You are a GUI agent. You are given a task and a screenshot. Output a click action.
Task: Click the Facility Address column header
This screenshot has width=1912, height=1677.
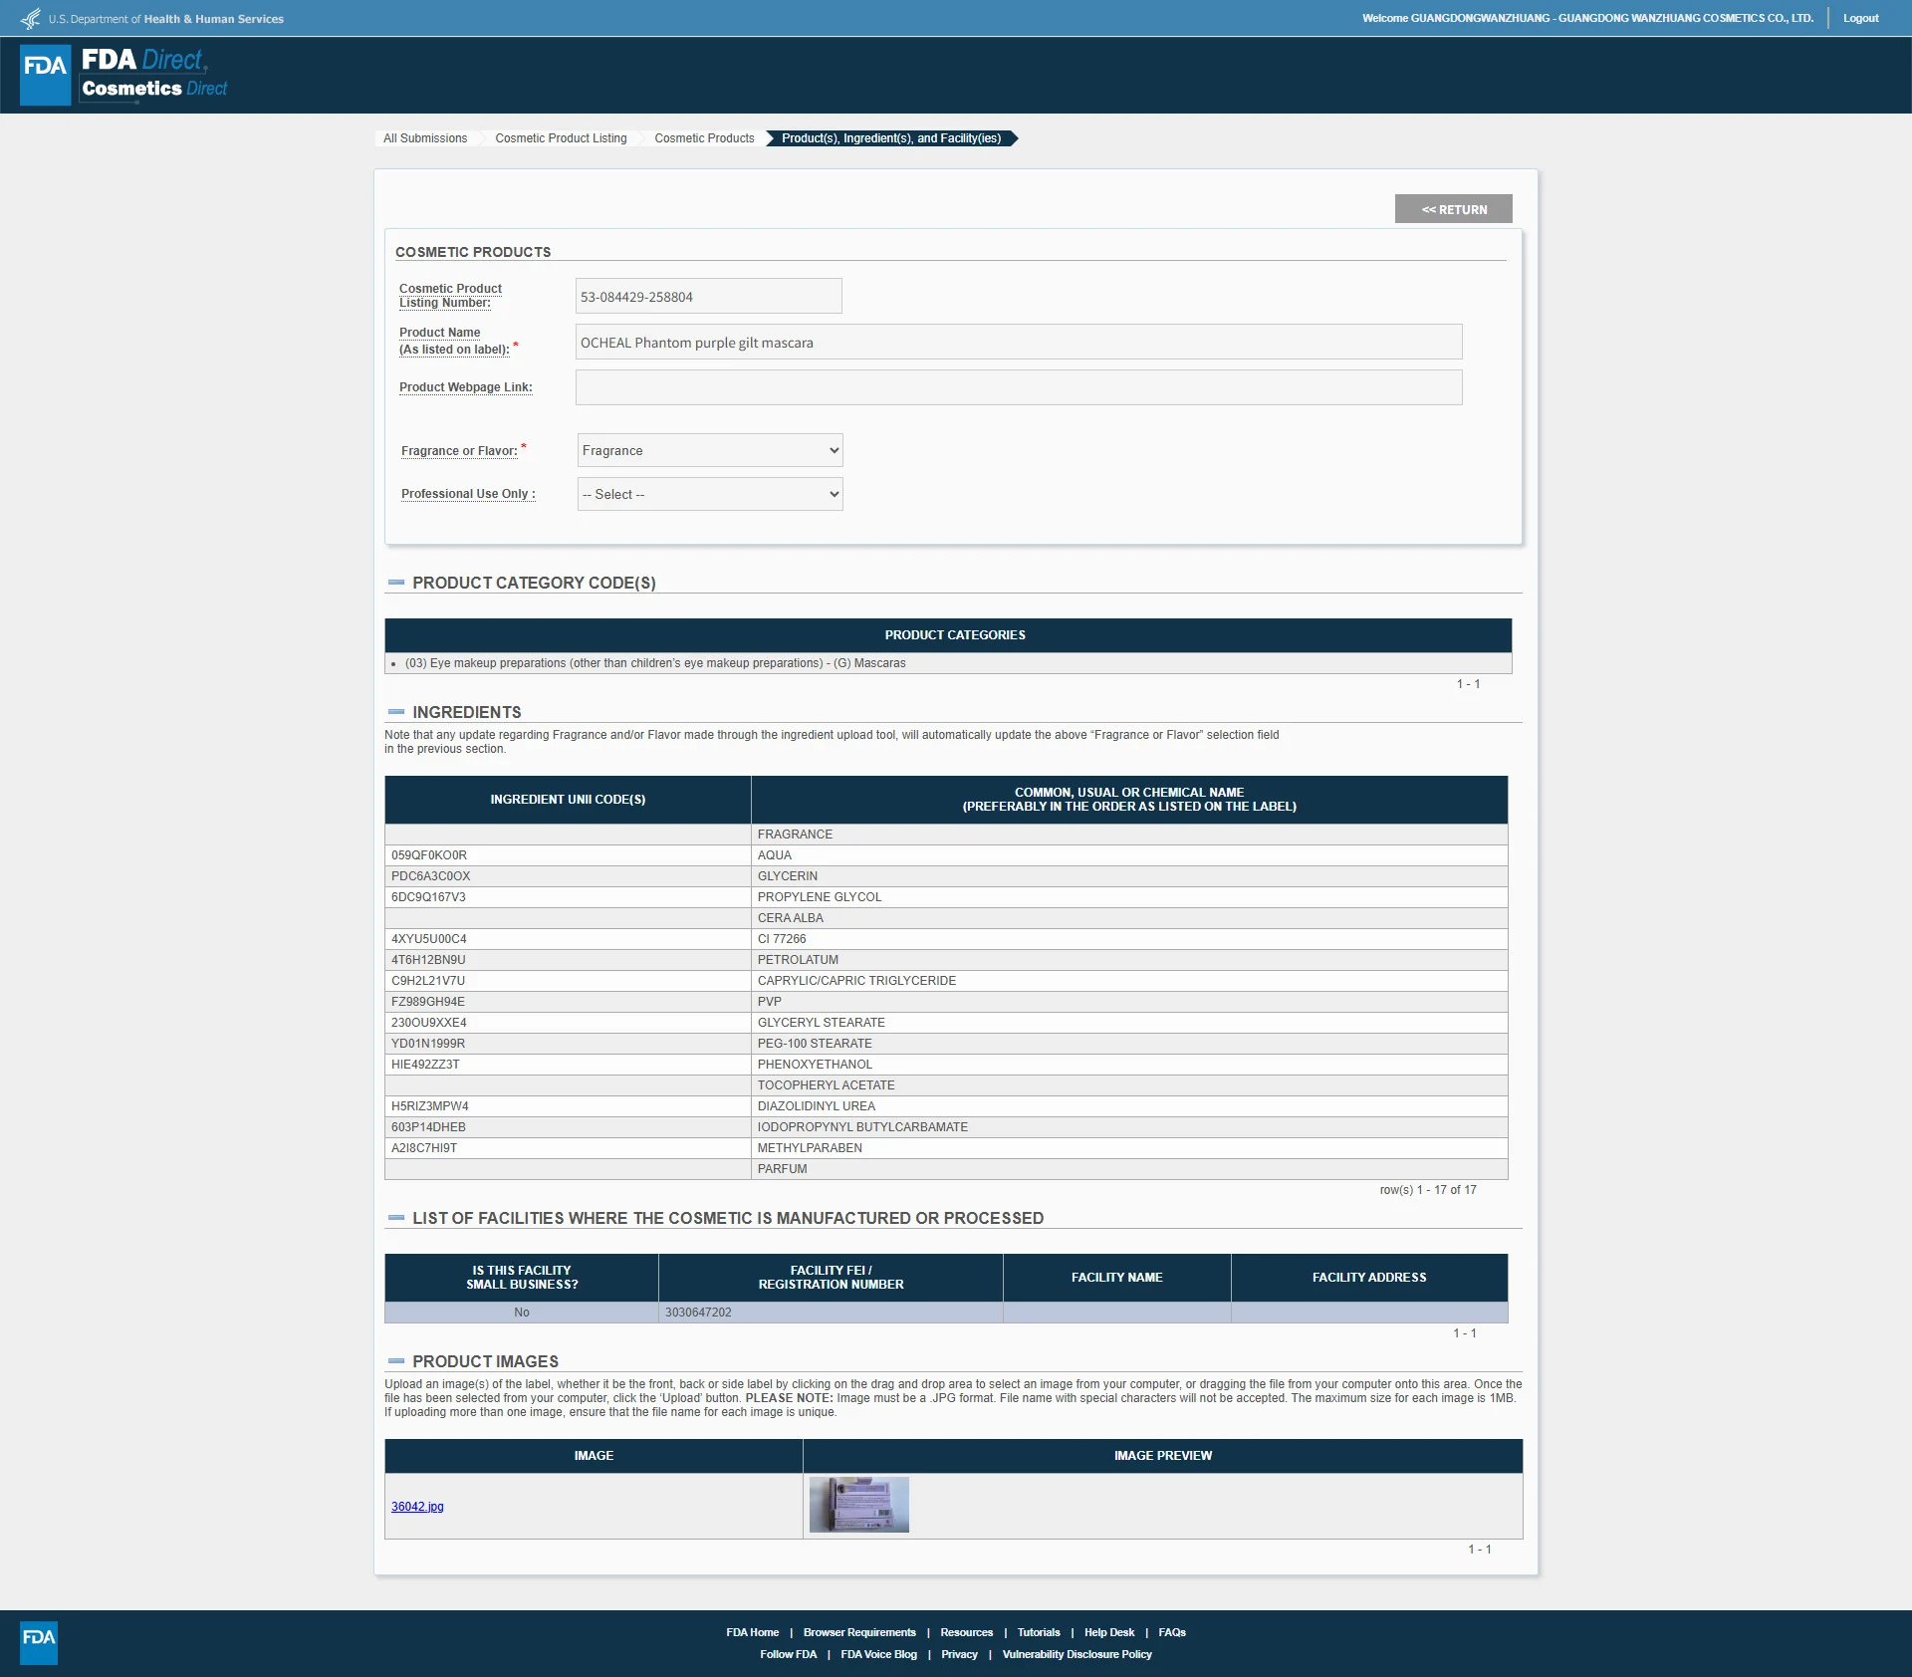(x=1369, y=1278)
